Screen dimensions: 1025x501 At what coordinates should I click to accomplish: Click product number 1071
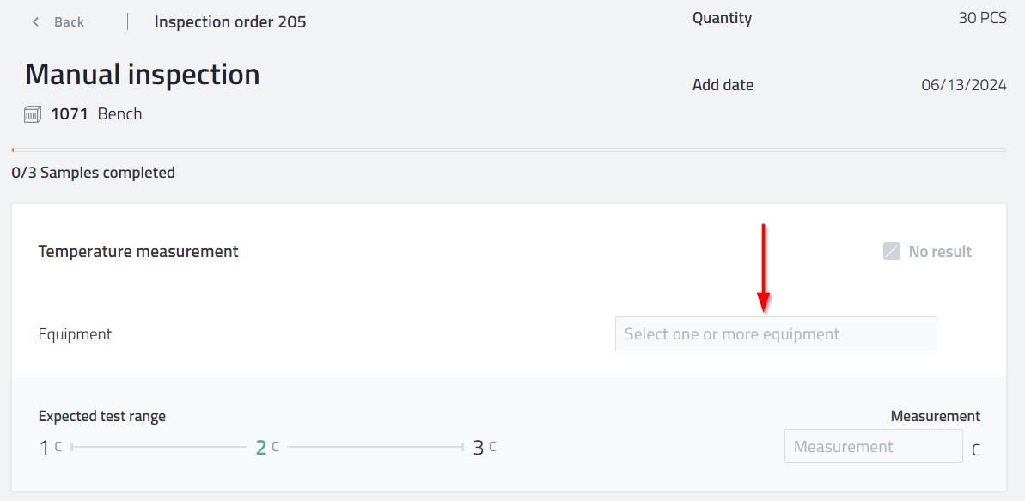(70, 114)
